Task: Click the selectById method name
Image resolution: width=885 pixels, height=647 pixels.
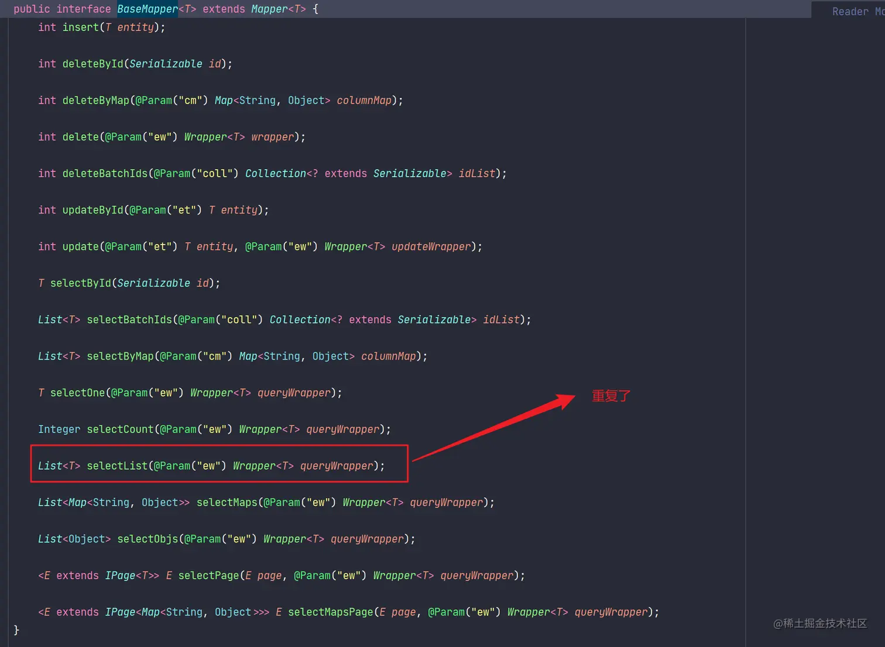Action: (x=81, y=283)
